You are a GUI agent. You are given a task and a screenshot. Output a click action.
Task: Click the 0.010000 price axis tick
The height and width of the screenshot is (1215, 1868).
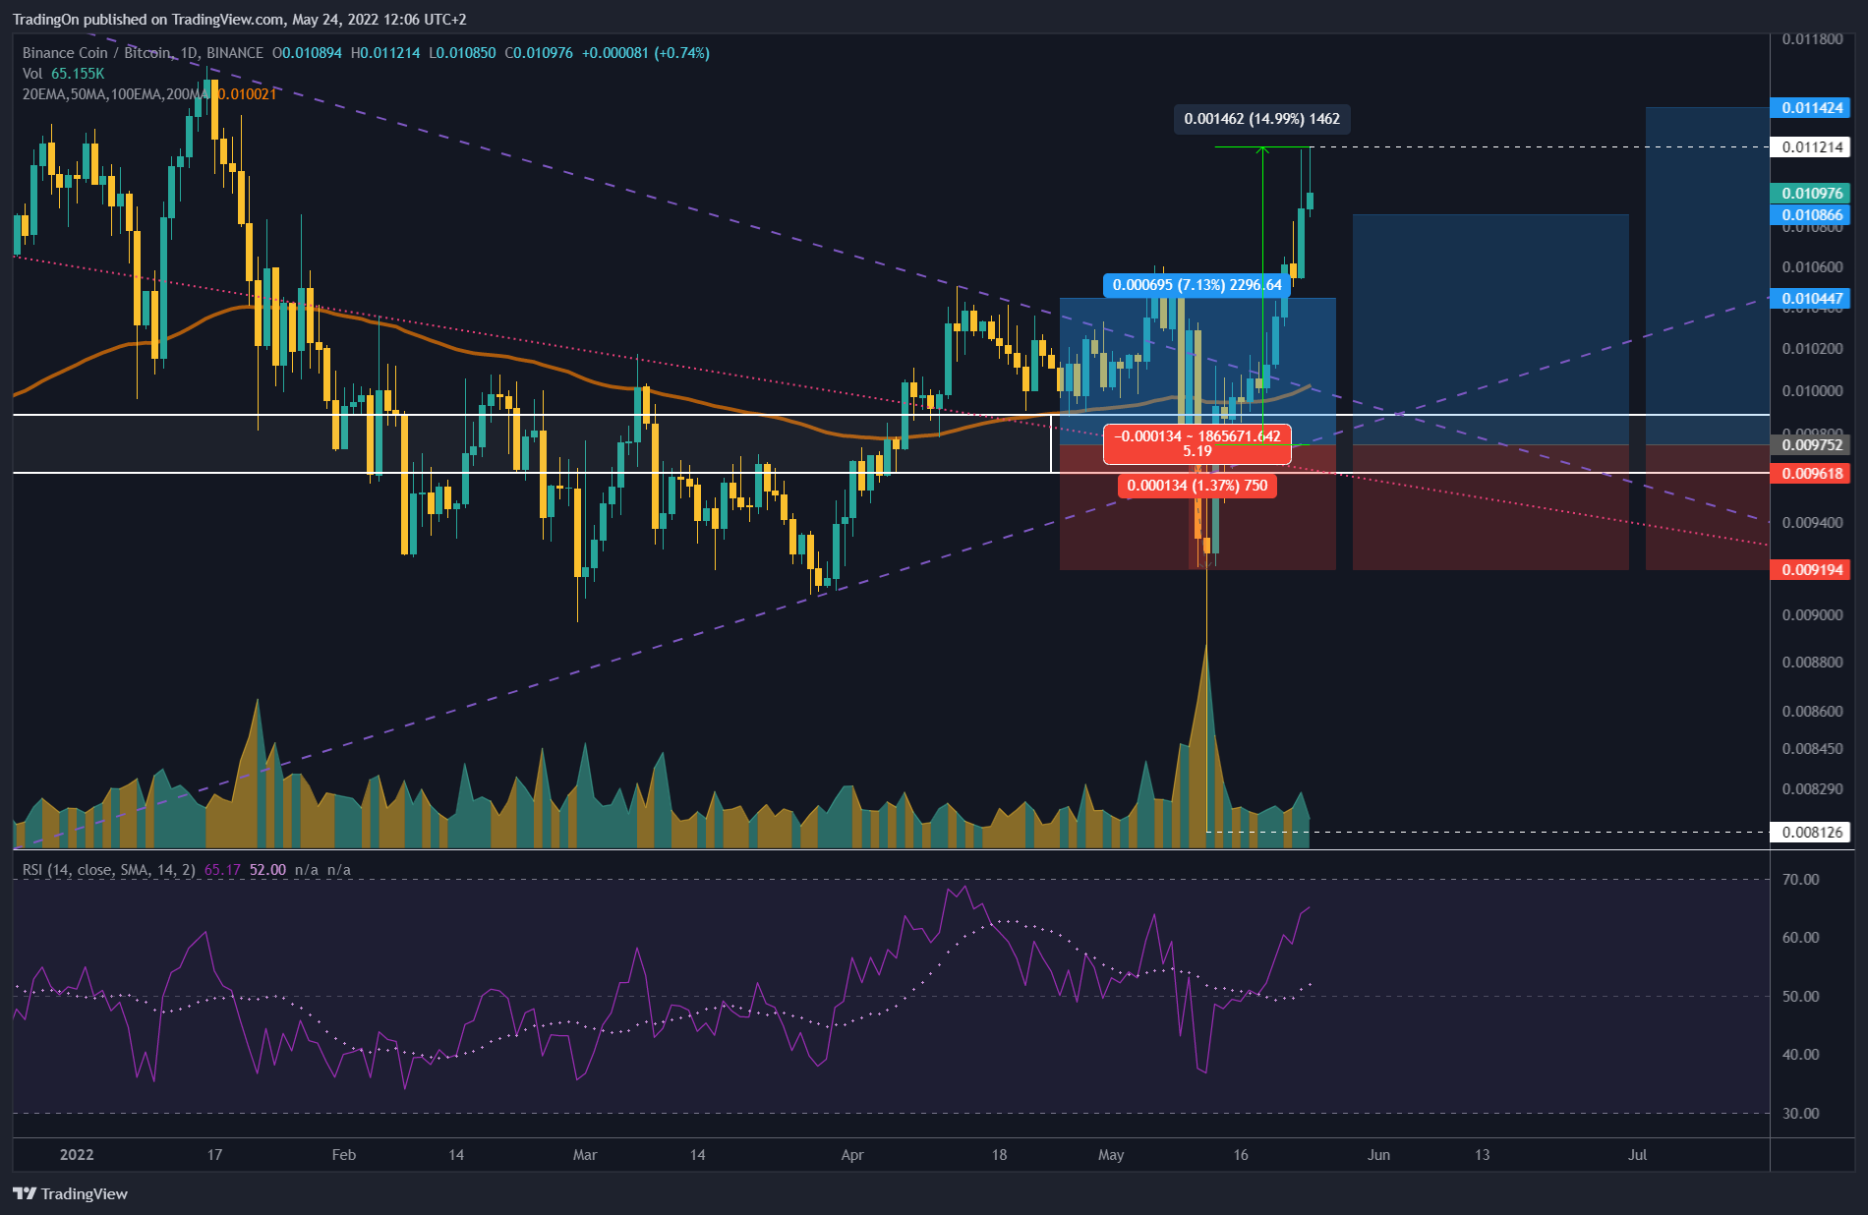click(x=1812, y=391)
